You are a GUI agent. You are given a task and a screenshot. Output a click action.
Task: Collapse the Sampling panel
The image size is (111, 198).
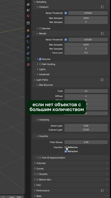(x=35, y=2)
